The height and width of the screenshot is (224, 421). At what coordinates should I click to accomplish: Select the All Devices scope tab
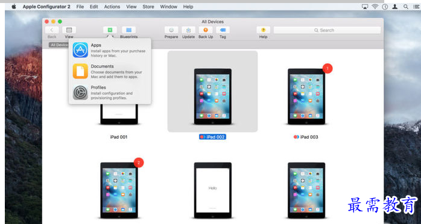click(x=59, y=45)
